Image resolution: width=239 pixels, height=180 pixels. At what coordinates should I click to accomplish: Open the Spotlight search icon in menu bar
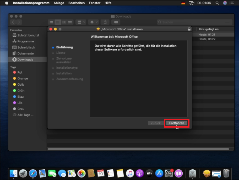click(217, 3)
